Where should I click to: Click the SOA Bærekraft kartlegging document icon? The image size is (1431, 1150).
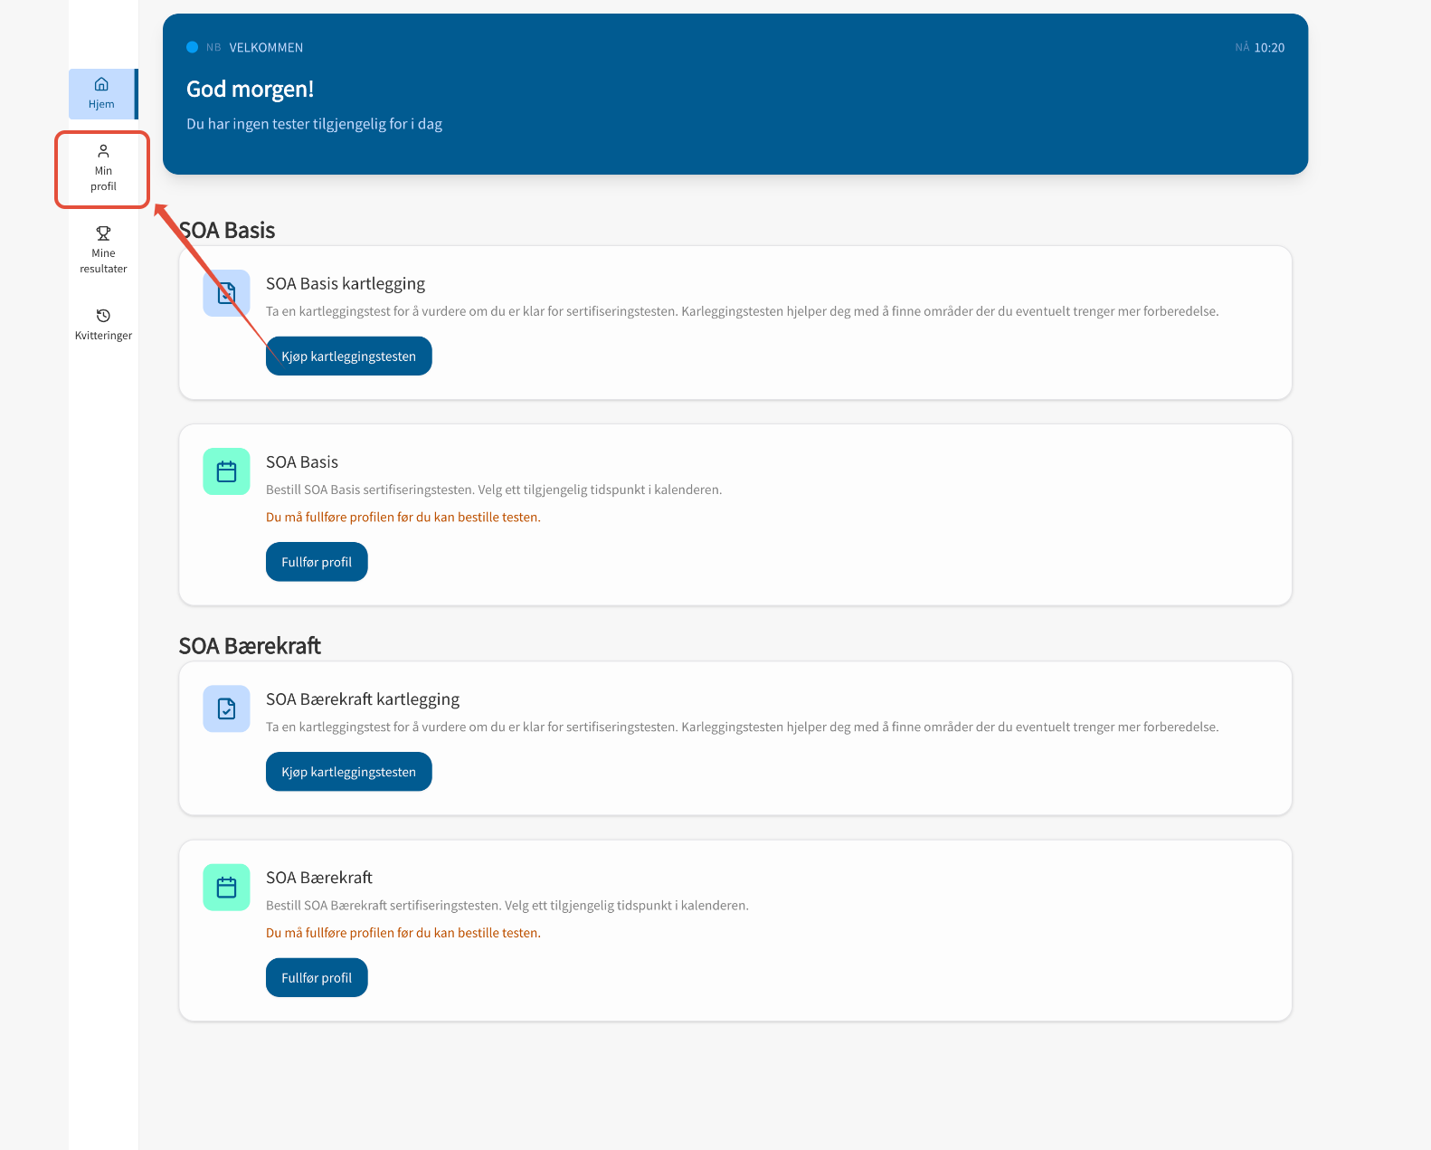[226, 708]
